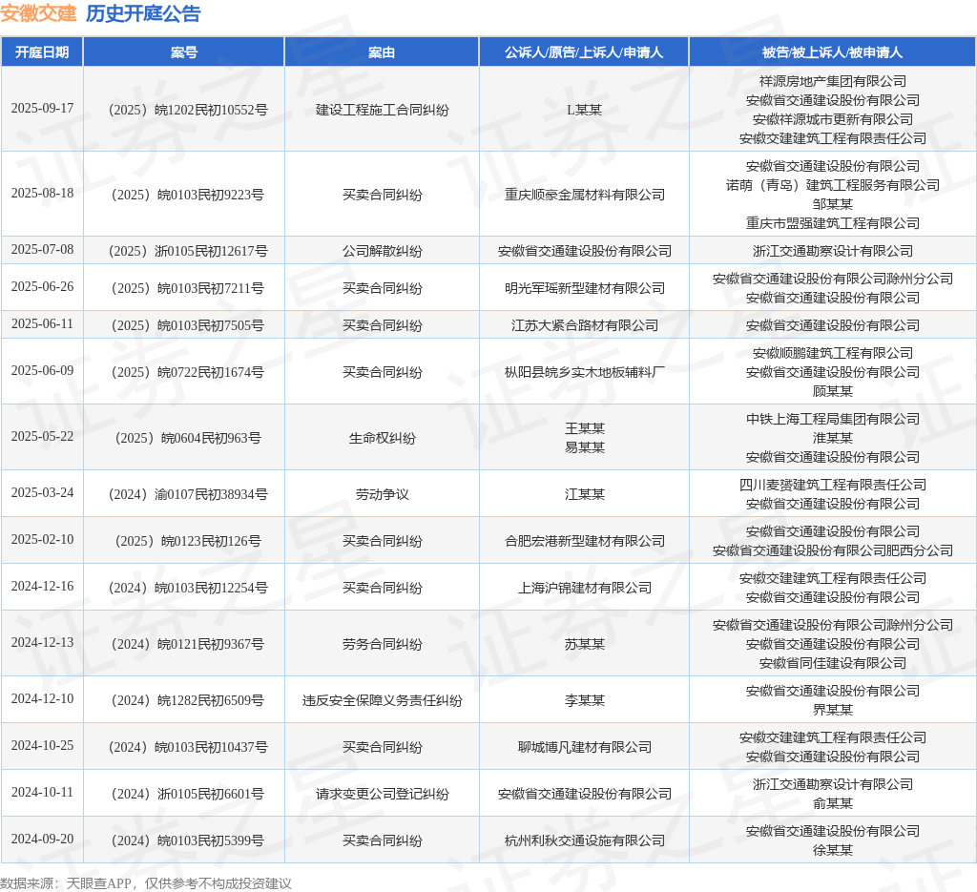The width and height of the screenshot is (977, 892).
Task: Click defendant 中铁上海工程局集团有限公司
Action: 832,419
